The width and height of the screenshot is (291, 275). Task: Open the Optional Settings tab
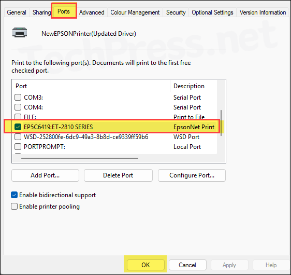212,12
